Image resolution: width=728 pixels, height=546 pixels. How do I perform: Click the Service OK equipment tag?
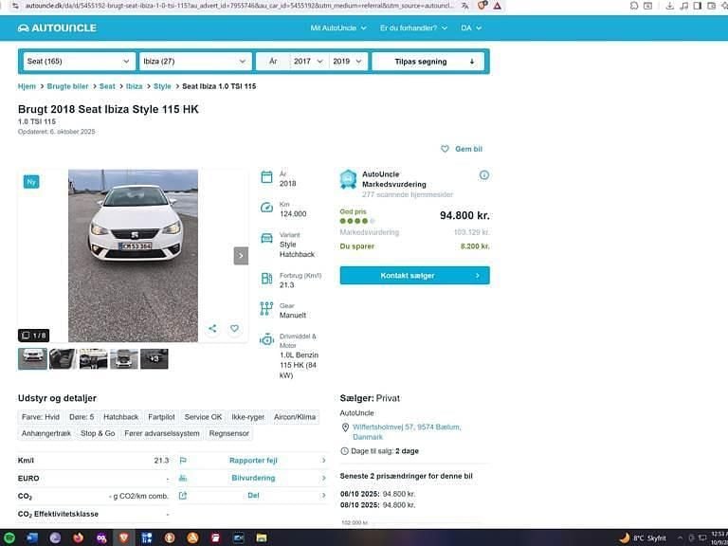point(203,417)
